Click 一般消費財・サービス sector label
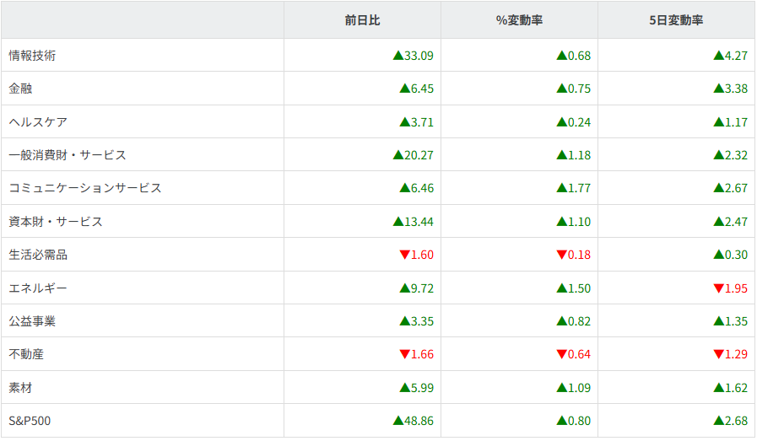 (68, 155)
